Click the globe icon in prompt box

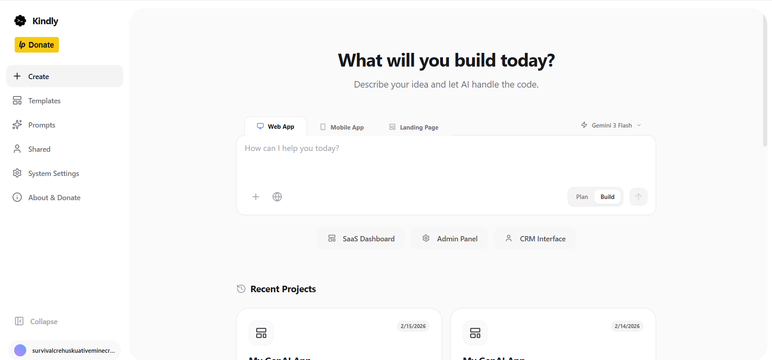point(277,197)
